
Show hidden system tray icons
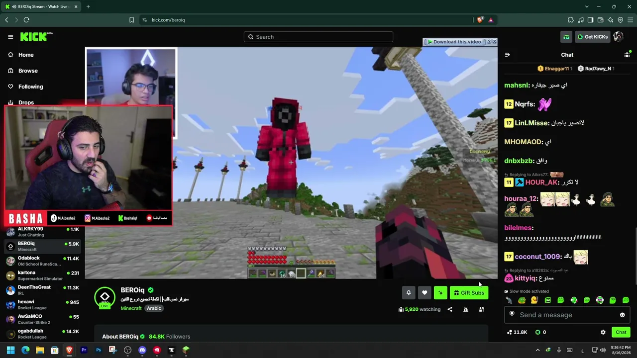[537, 350]
